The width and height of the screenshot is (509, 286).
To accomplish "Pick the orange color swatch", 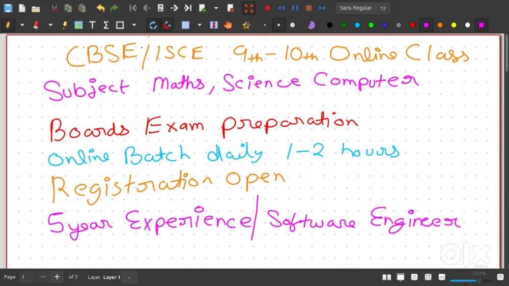I will 440,25.
